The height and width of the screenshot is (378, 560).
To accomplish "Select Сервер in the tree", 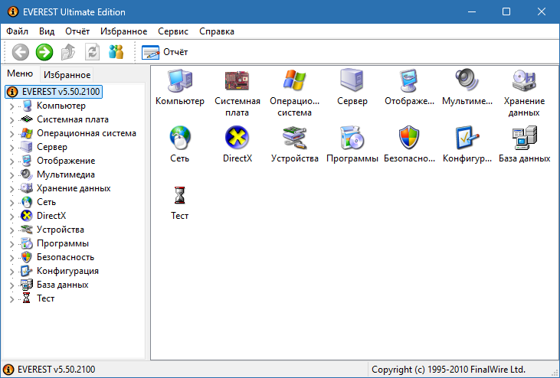I will click(x=52, y=147).
